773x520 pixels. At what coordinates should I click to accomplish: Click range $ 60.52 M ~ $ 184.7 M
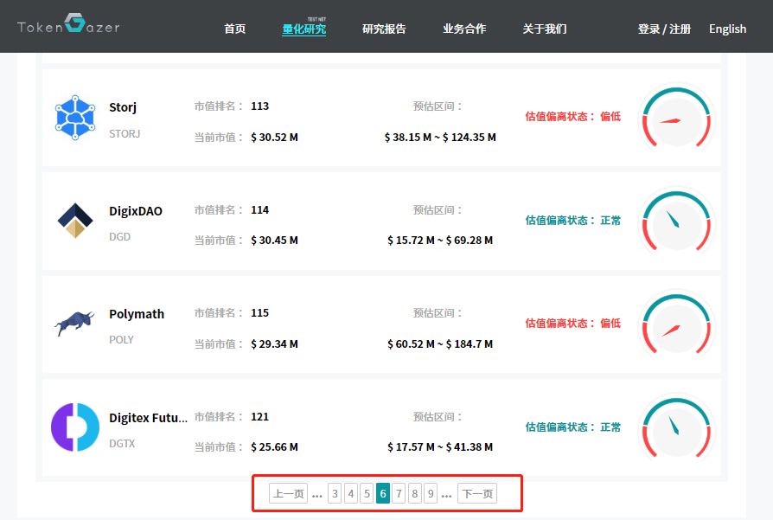click(440, 343)
